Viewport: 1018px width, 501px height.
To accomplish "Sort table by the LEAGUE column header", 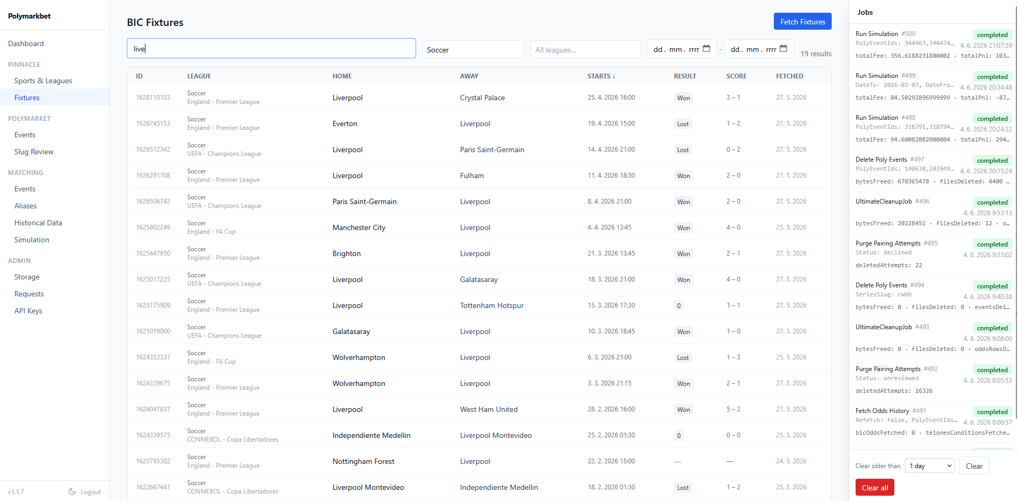I will tap(199, 76).
